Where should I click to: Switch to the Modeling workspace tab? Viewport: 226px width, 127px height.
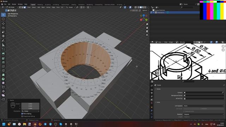point(40,5)
